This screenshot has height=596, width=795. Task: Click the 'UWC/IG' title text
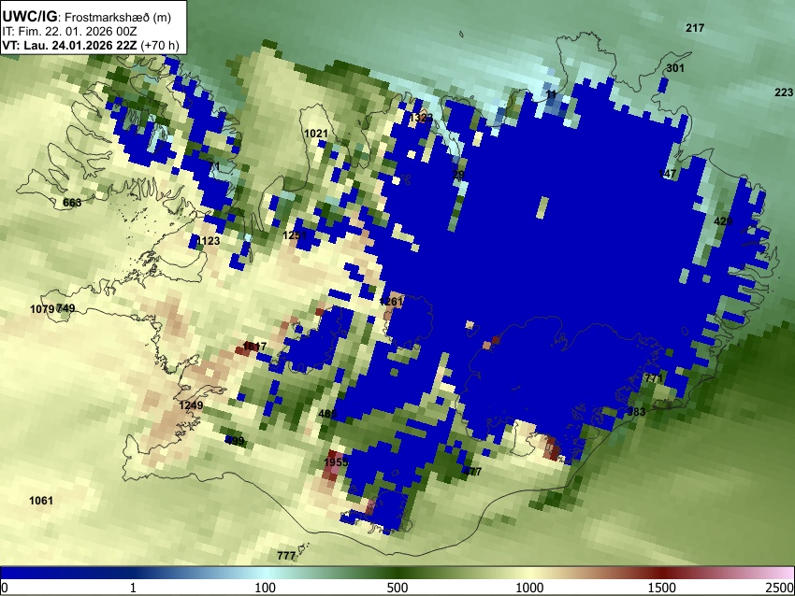[x=29, y=16]
